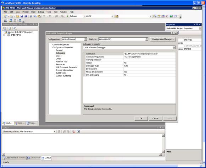The image size is (206, 168).
Task: Toggle auto-hide pin on Output panel
Action: [x=160, y=128]
